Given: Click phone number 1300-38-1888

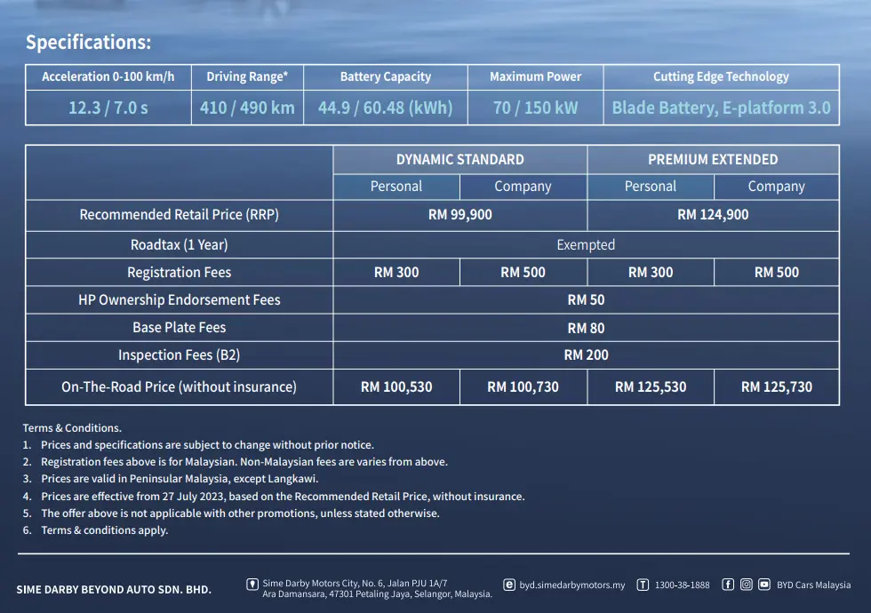Looking at the screenshot, I should tap(683, 585).
